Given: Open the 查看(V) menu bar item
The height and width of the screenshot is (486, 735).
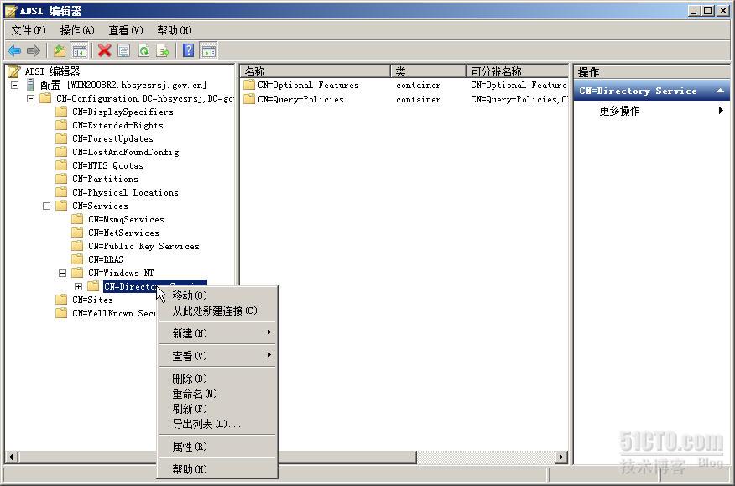Looking at the screenshot, I should point(126,30).
